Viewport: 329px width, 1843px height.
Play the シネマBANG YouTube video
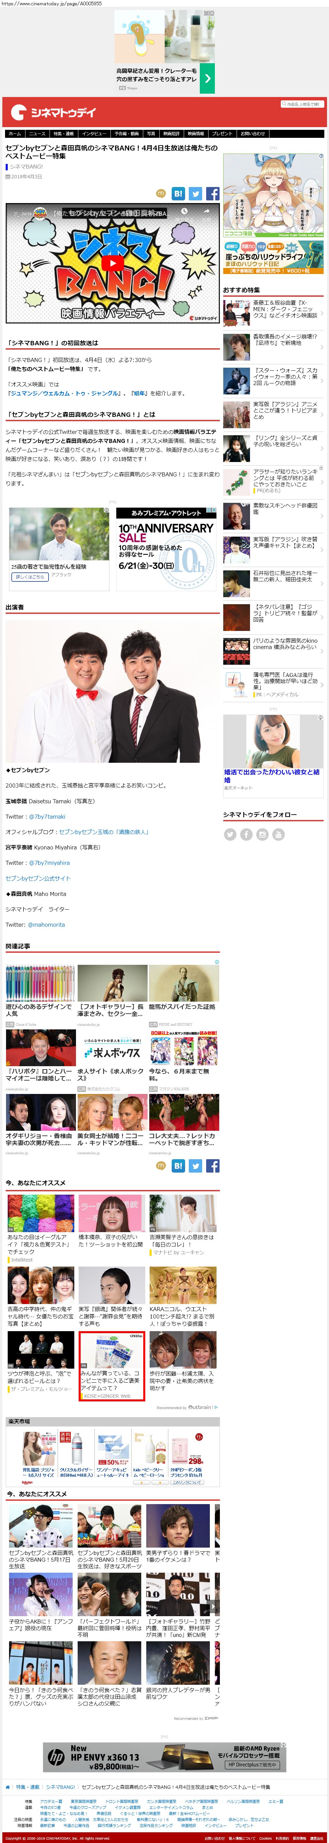112,263
